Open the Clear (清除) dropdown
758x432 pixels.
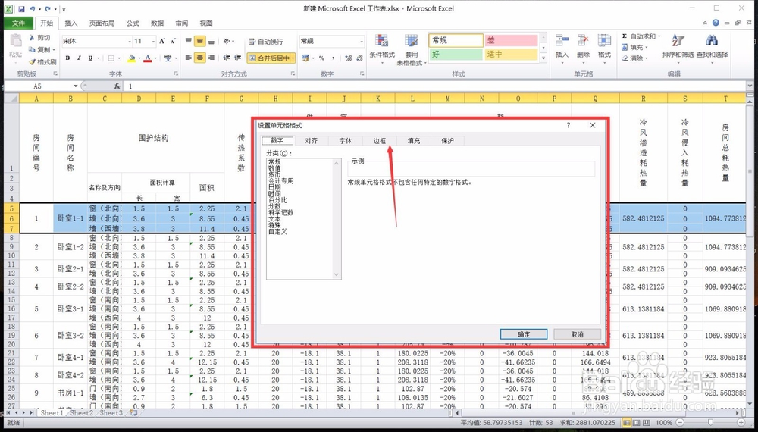pyautogui.click(x=634, y=58)
